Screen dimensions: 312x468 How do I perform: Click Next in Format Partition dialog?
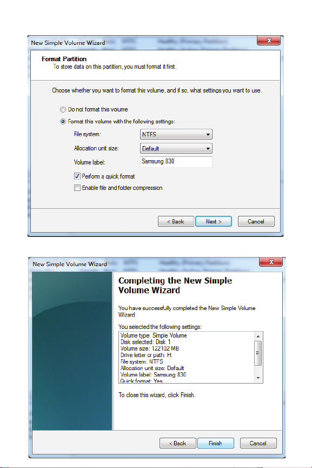[x=214, y=221]
